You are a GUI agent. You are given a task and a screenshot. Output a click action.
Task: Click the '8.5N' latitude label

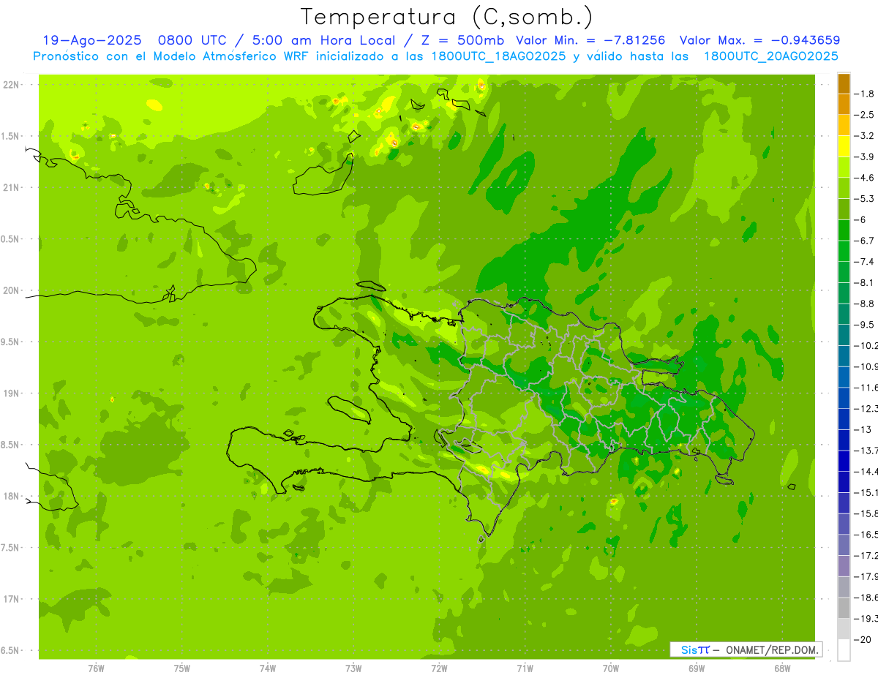[x=9, y=445]
